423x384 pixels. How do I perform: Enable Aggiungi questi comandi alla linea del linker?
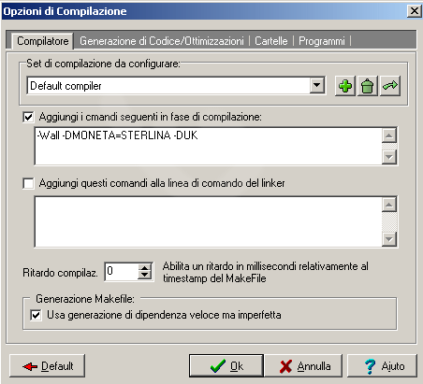[28, 183]
